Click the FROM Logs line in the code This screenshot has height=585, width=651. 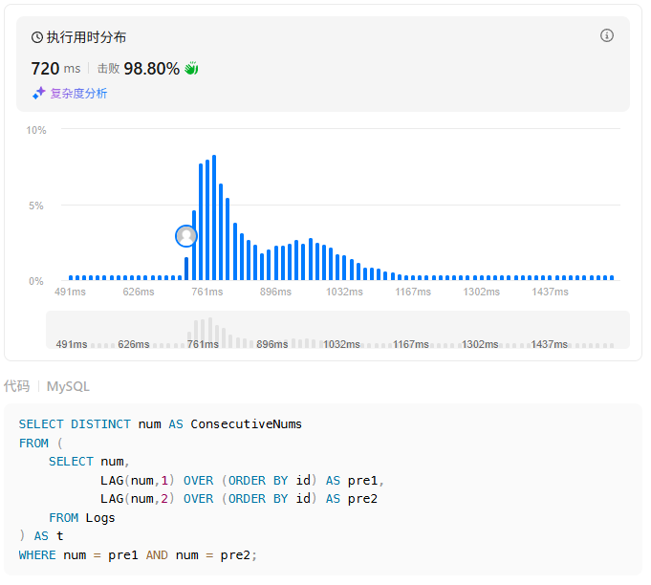point(81,517)
